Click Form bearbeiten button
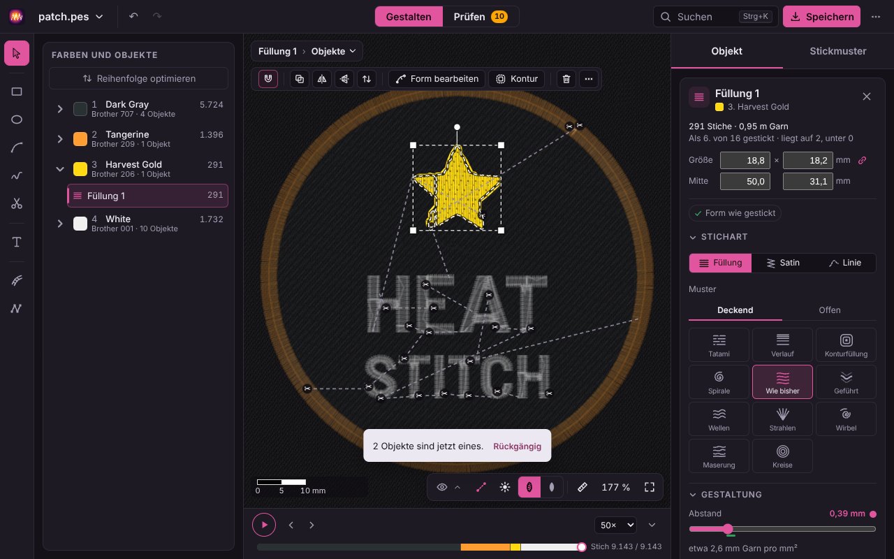Image resolution: width=894 pixels, height=559 pixels. [437, 79]
